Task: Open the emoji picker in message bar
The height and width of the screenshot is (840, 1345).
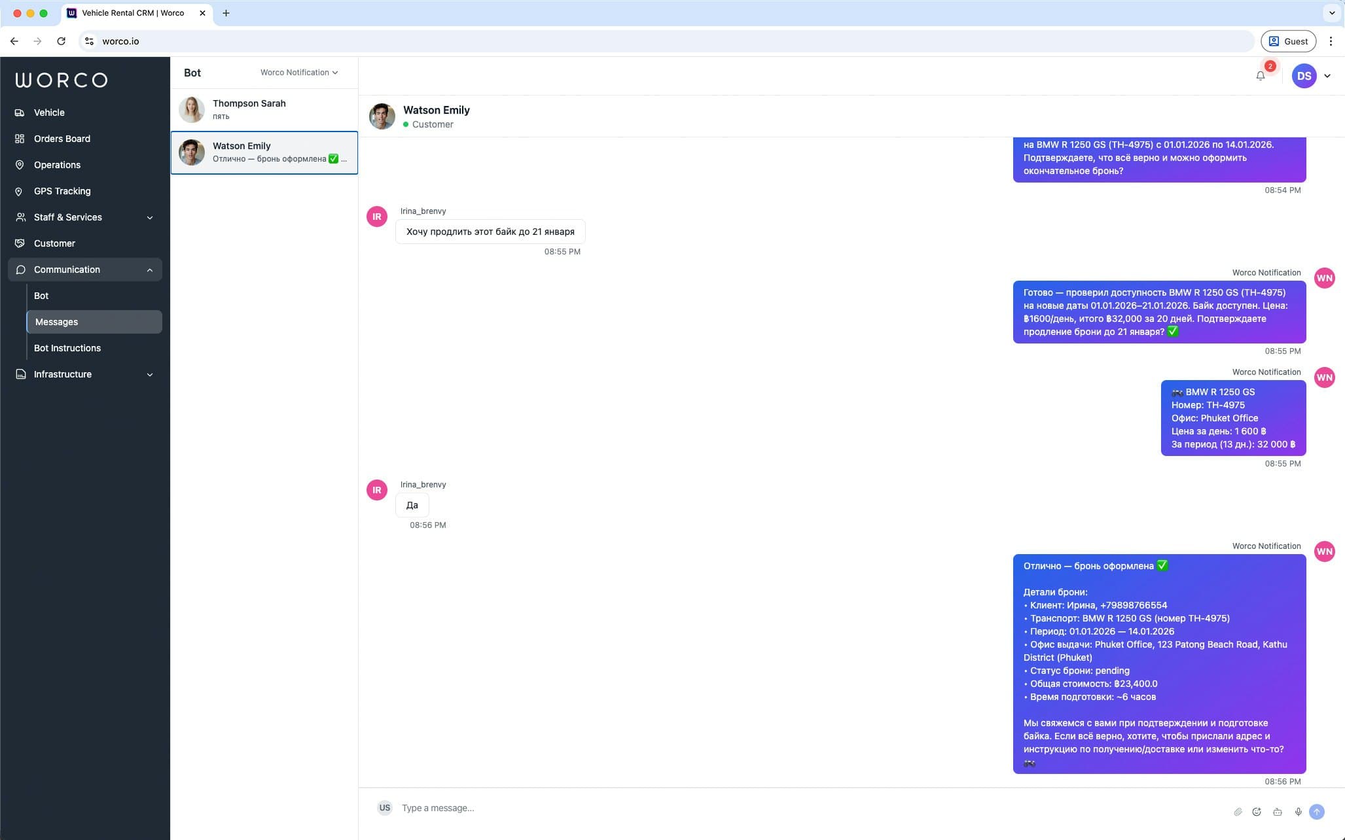Action: pyautogui.click(x=1257, y=811)
